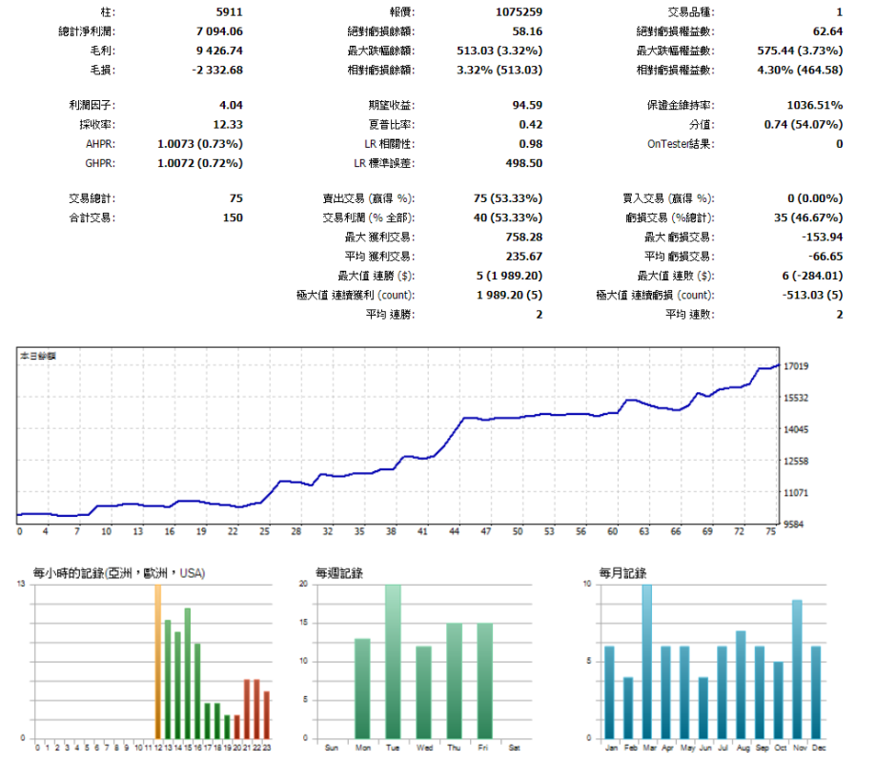
Task: Click the Sharpe ratio value 0.42
Action: point(530,124)
